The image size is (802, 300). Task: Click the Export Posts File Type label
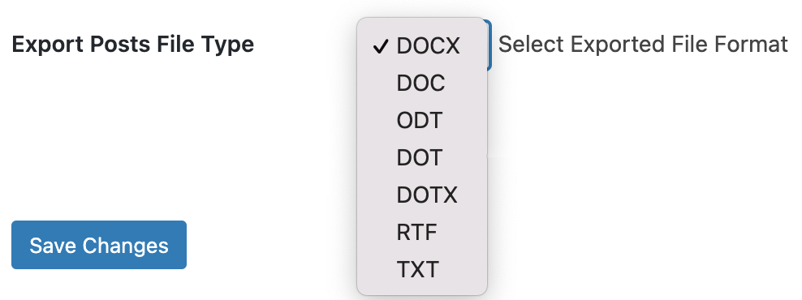click(133, 45)
